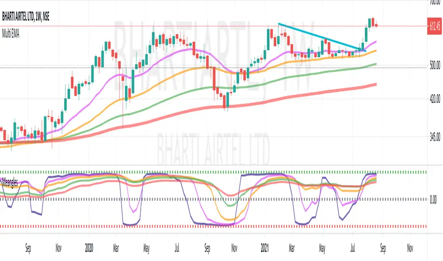Click the Nov label just before 2021

point(234,248)
